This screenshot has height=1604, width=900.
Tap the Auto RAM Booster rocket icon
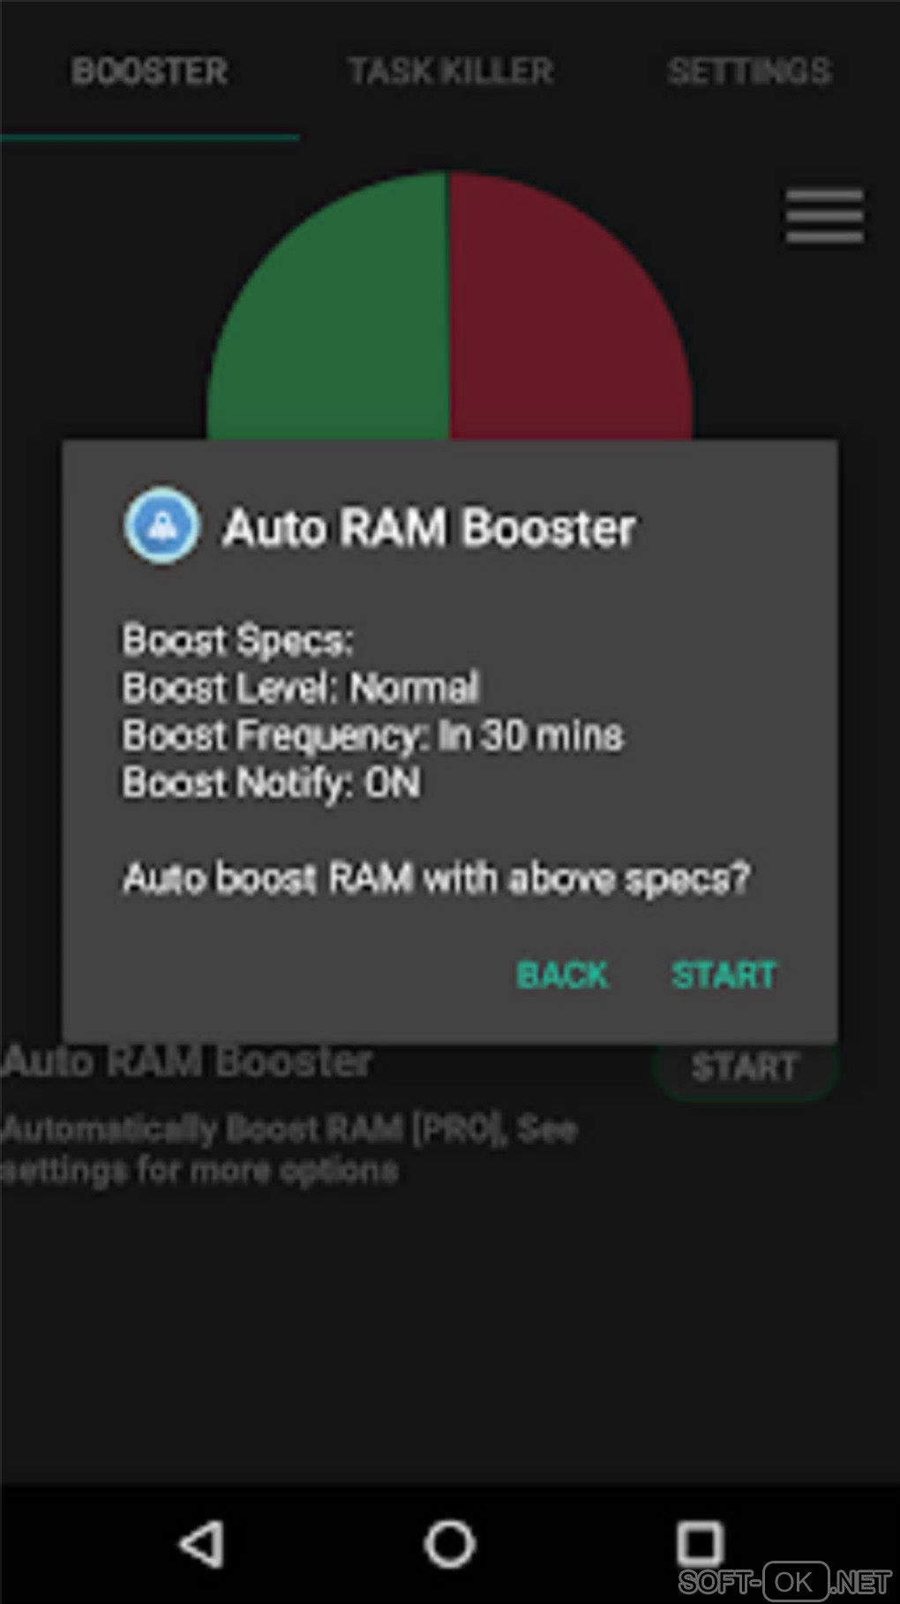click(161, 526)
